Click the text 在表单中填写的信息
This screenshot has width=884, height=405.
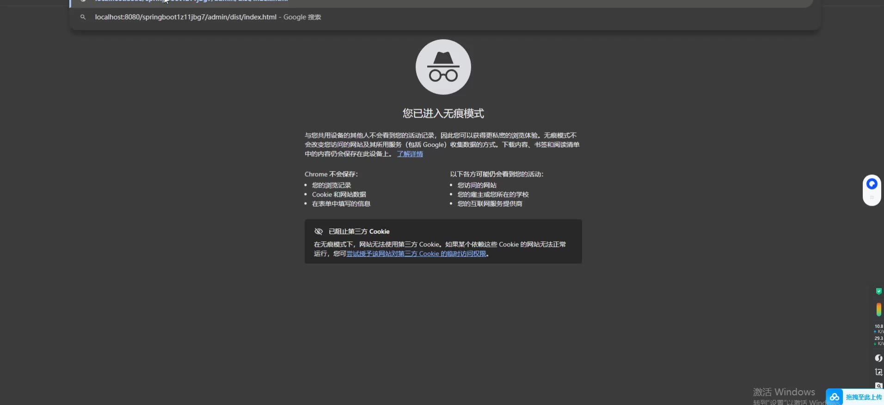[341, 204]
